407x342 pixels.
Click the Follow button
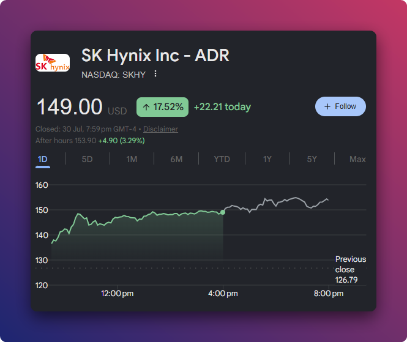340,106
